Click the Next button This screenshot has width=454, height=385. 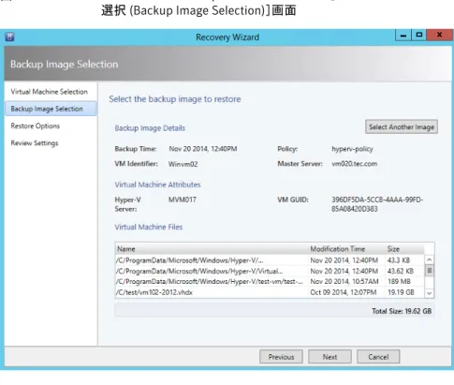[x=330, y=357]
